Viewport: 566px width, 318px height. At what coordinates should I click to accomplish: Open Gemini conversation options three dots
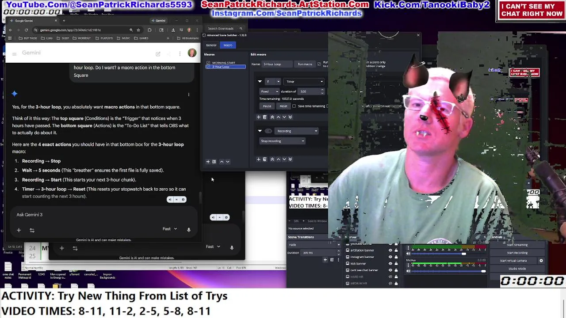[x=180, y=54]
